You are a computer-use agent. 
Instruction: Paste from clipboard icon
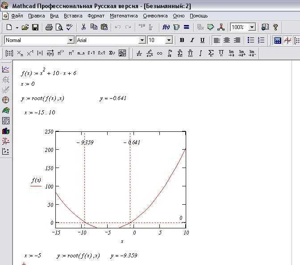click(104, 27)
